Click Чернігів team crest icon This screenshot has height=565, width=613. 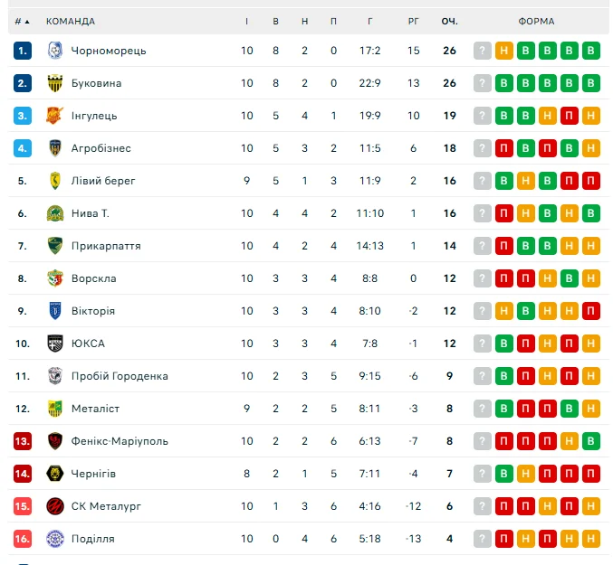[54, 474]
